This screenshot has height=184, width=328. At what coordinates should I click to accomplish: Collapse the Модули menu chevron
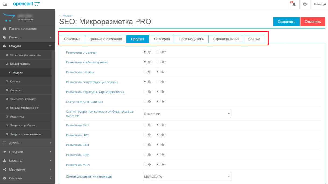50,46
